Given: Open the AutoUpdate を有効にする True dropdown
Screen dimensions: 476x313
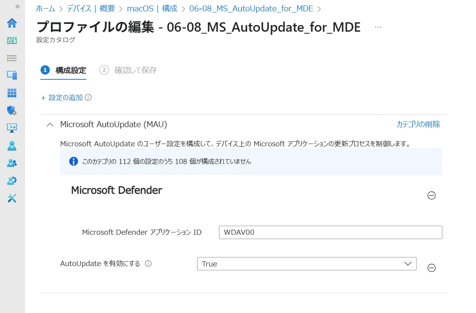Looking at the screenshot, I should 307,264.
